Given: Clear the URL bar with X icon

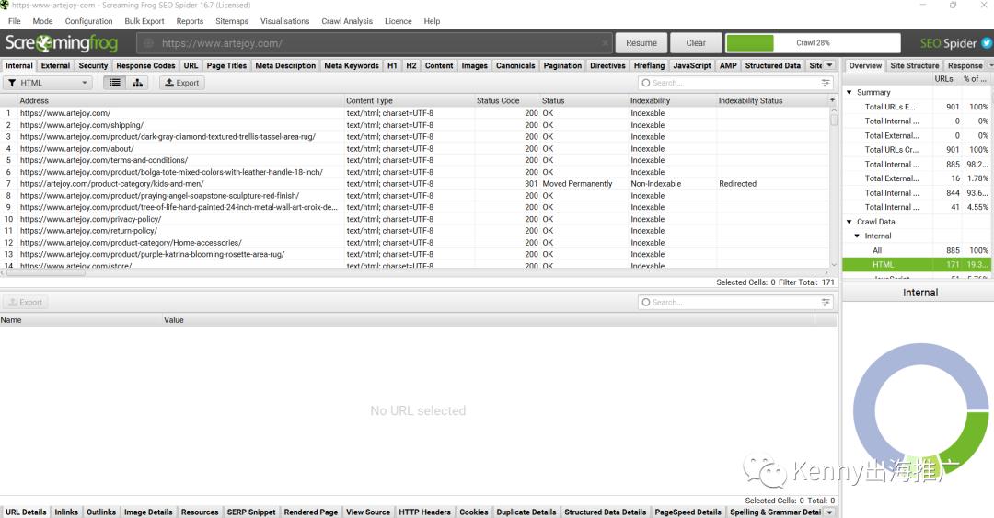Looking at the screenshot, I should (x=605, y=43).
